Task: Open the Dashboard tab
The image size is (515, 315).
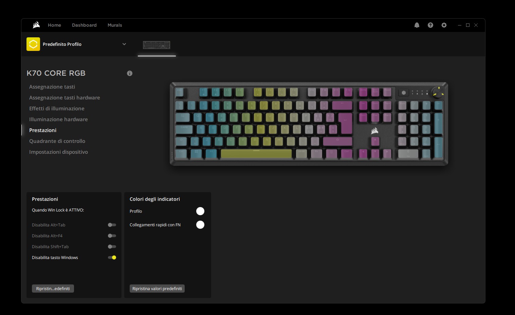Action: pyautogui.click(x=84, y=25)
